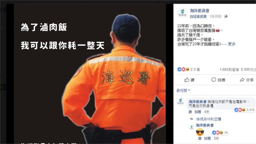Screen dimensions: 256x144
Task: Click the thumbs-up 讚 icon under post
Action: point(186,80)
